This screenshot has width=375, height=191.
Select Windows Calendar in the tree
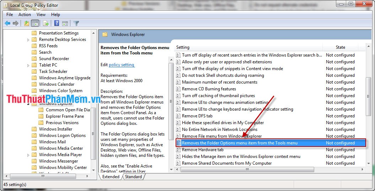[x=57, y=84]
